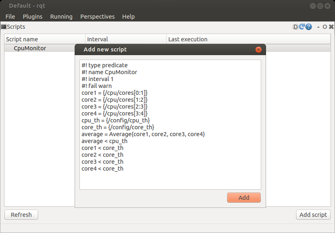Open the Plugins menu

coord(32,17)
